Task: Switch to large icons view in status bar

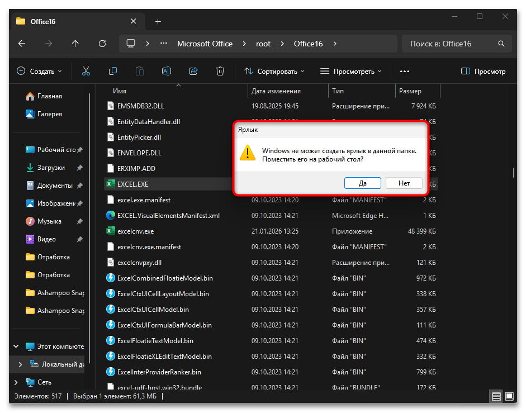Action: click(x=509, y=397)
